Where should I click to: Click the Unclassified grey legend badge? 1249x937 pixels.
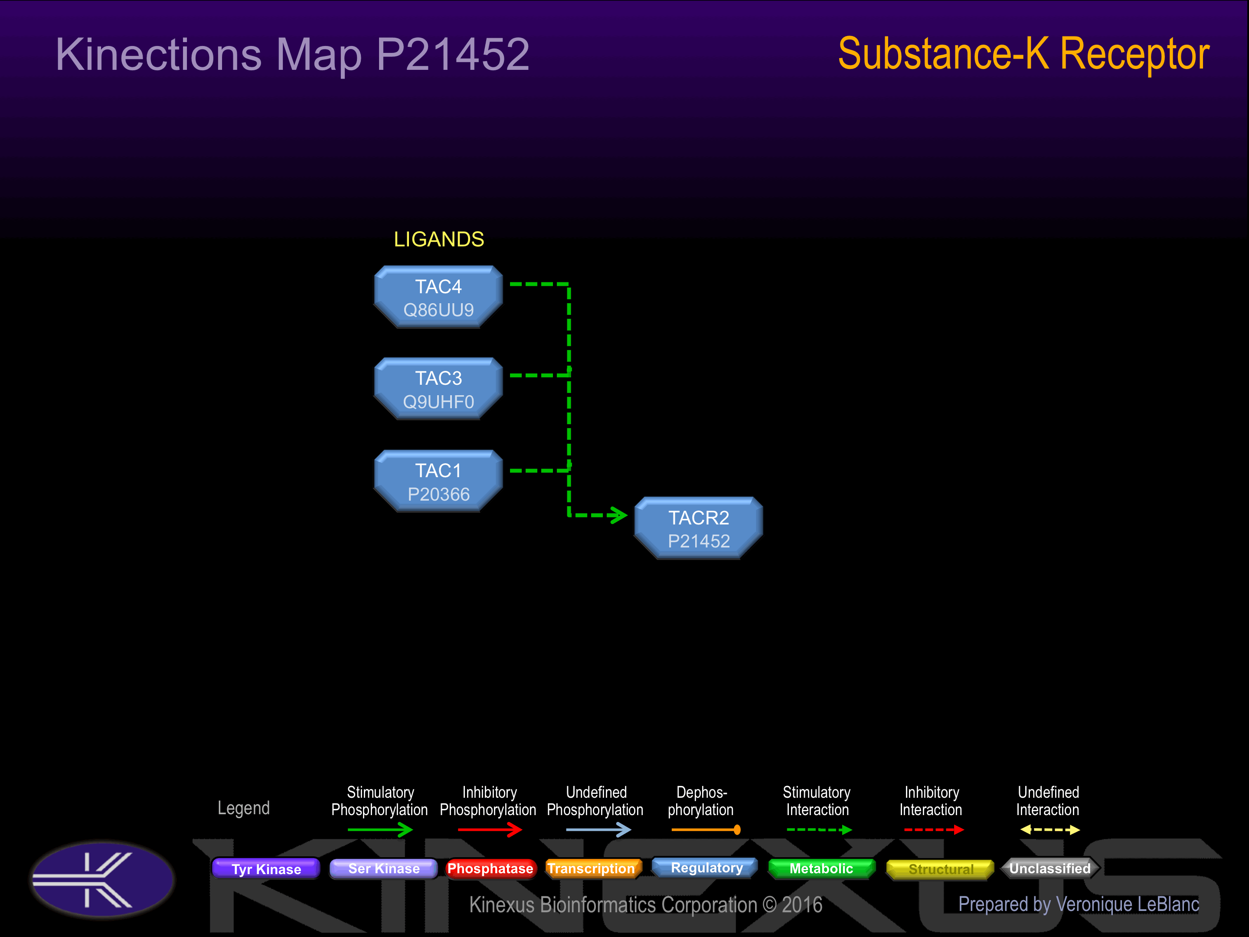click(x=1050, y=868)
